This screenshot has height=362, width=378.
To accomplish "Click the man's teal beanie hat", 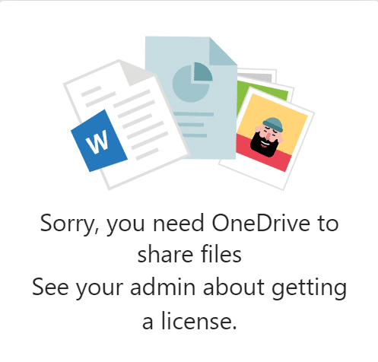I will [x=273, y=124].
